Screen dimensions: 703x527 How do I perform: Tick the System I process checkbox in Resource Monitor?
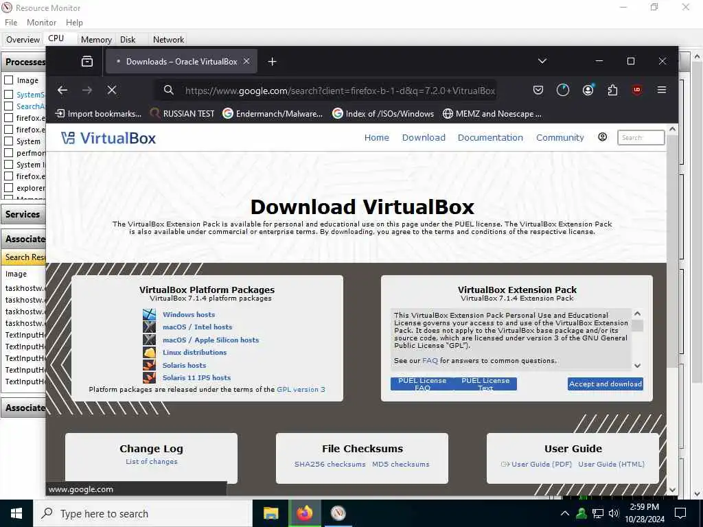pyautogui.click(x=8, y=165)
